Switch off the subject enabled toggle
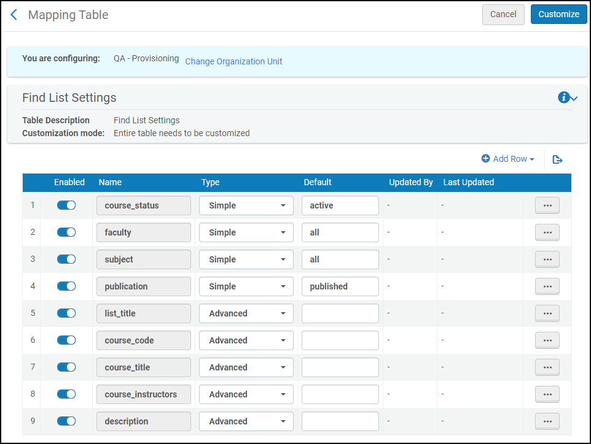Viewport: 591px width, 444px height. coord(66,259)
